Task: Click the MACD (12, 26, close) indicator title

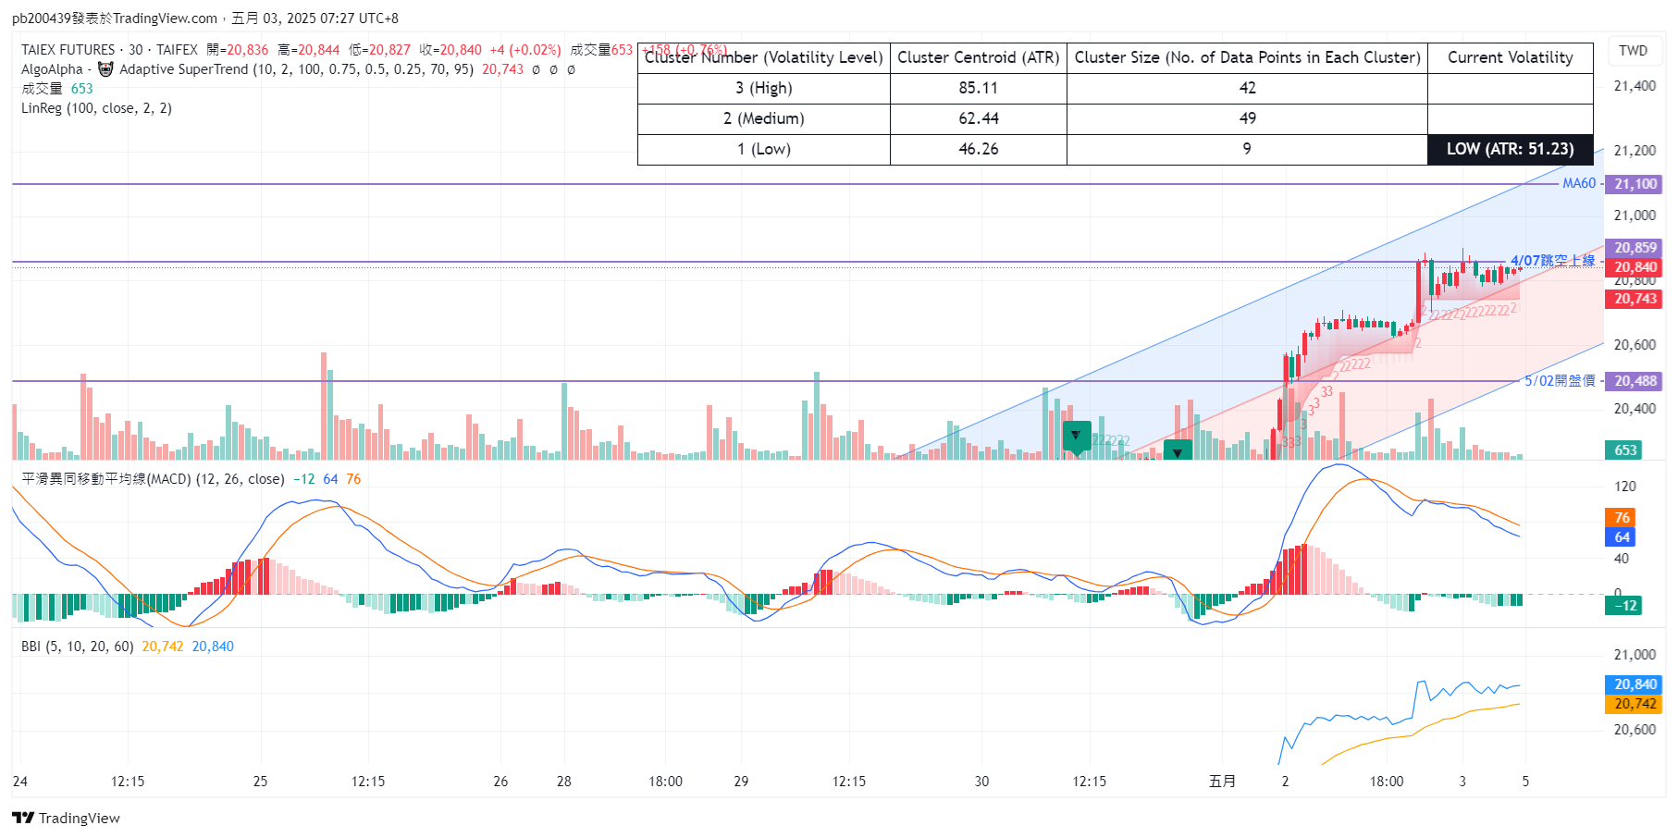Action: point(153,479)
